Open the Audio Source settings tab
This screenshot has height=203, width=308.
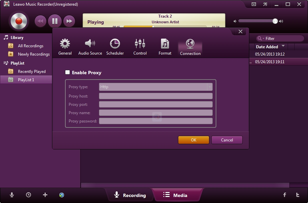pyautogui.click(x=90, y=47)
